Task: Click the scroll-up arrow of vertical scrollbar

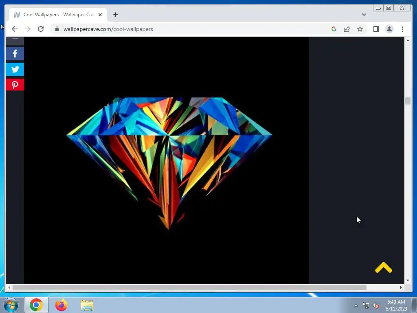Action: [x=408, y=40]
